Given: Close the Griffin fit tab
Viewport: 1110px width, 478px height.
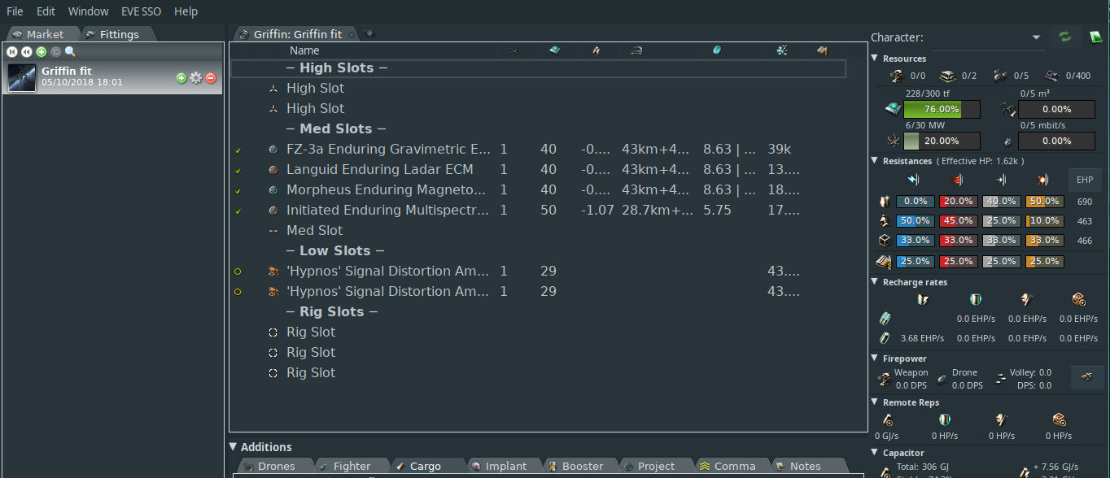Looking at the screenshot, I should 352,35.
